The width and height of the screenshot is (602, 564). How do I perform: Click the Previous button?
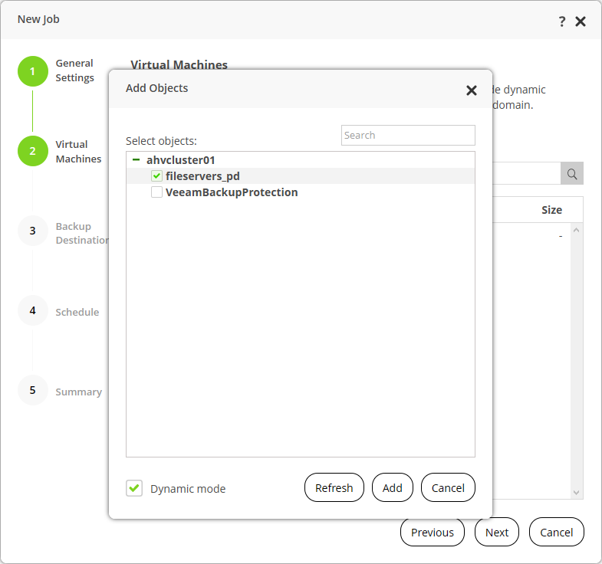pos(433,532)
